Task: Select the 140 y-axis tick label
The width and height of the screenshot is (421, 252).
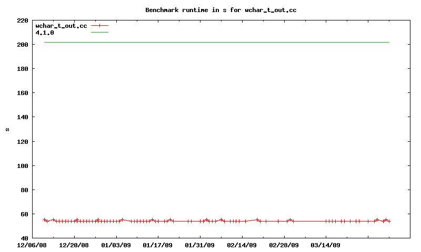Action: click(x=23, y=117)
